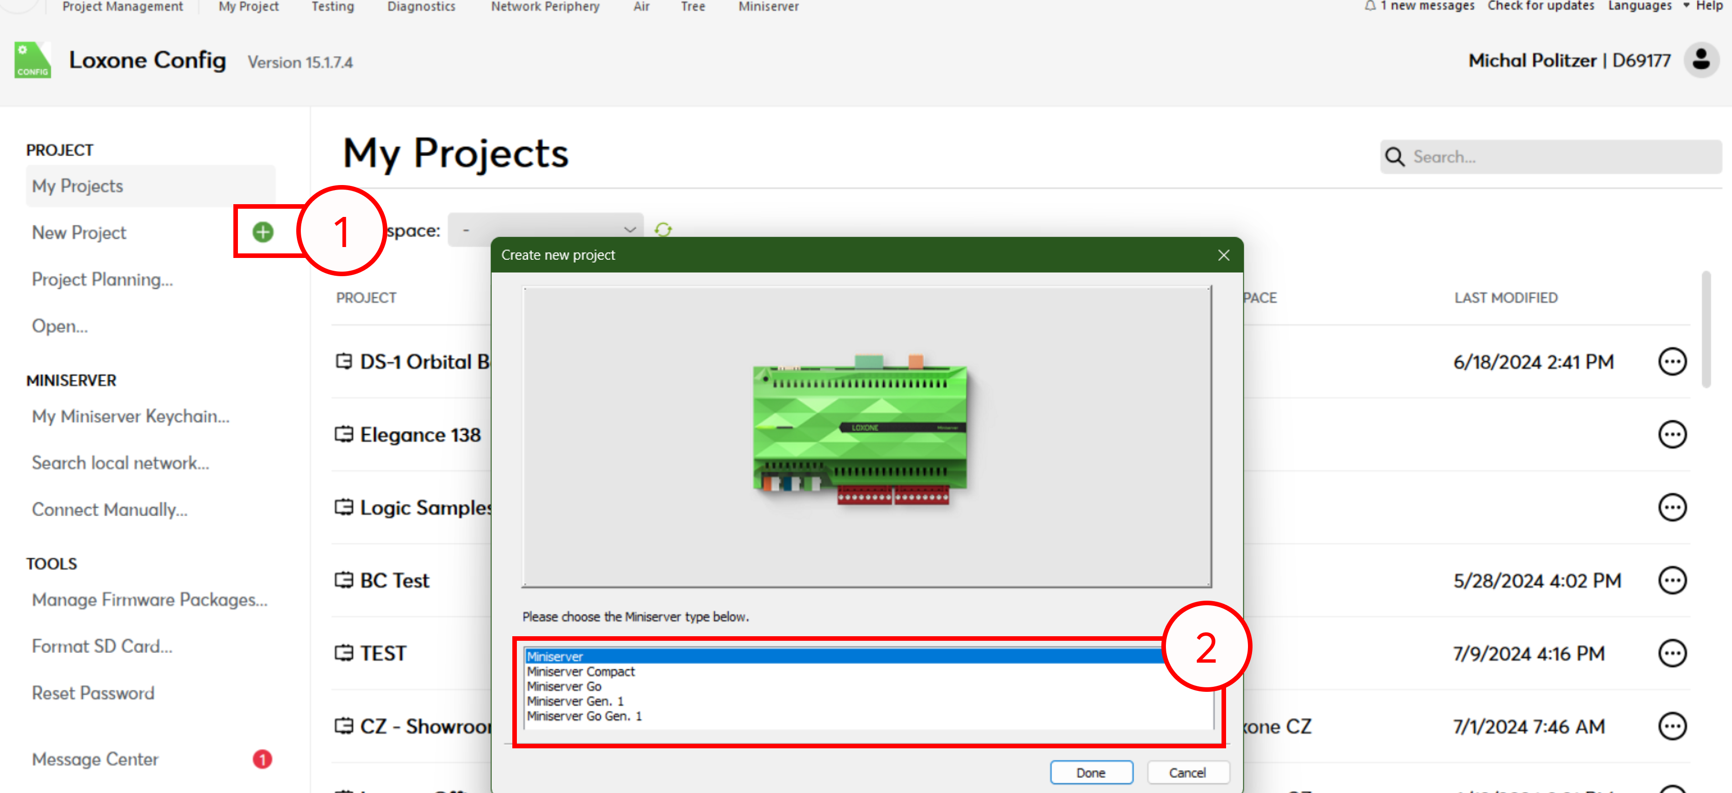Click Format SD Card...

[x=102, y=647]
